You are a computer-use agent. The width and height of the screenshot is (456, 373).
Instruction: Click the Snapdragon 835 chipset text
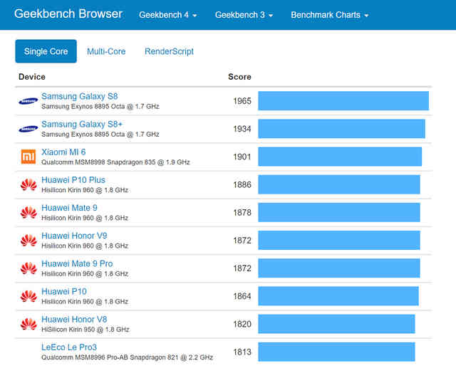click(115, 162)
